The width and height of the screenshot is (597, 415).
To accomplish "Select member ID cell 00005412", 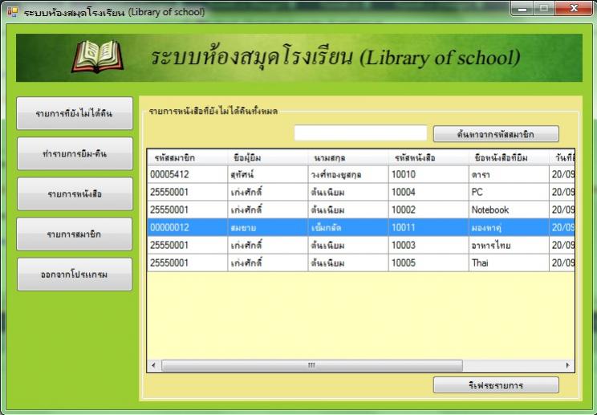I will (187, 174).
